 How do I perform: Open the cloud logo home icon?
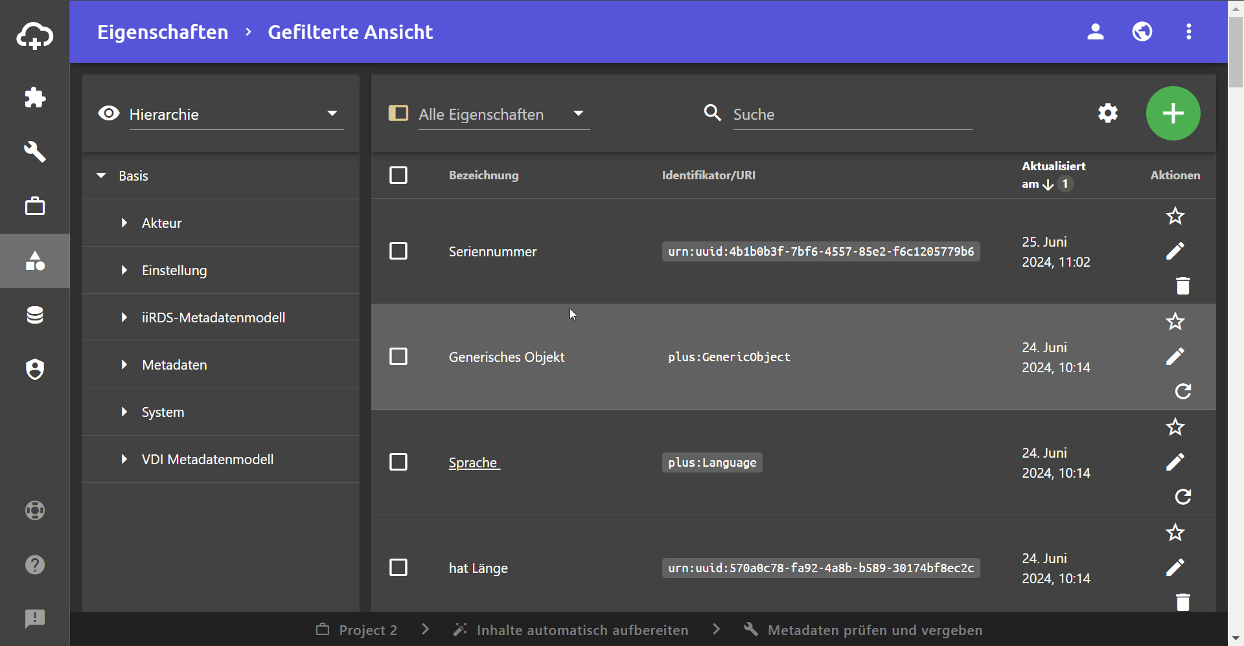[34, 35]
